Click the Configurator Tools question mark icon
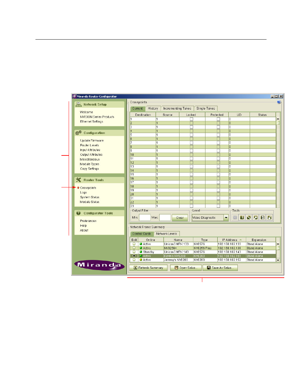The image size is (302, 391). 79,213
